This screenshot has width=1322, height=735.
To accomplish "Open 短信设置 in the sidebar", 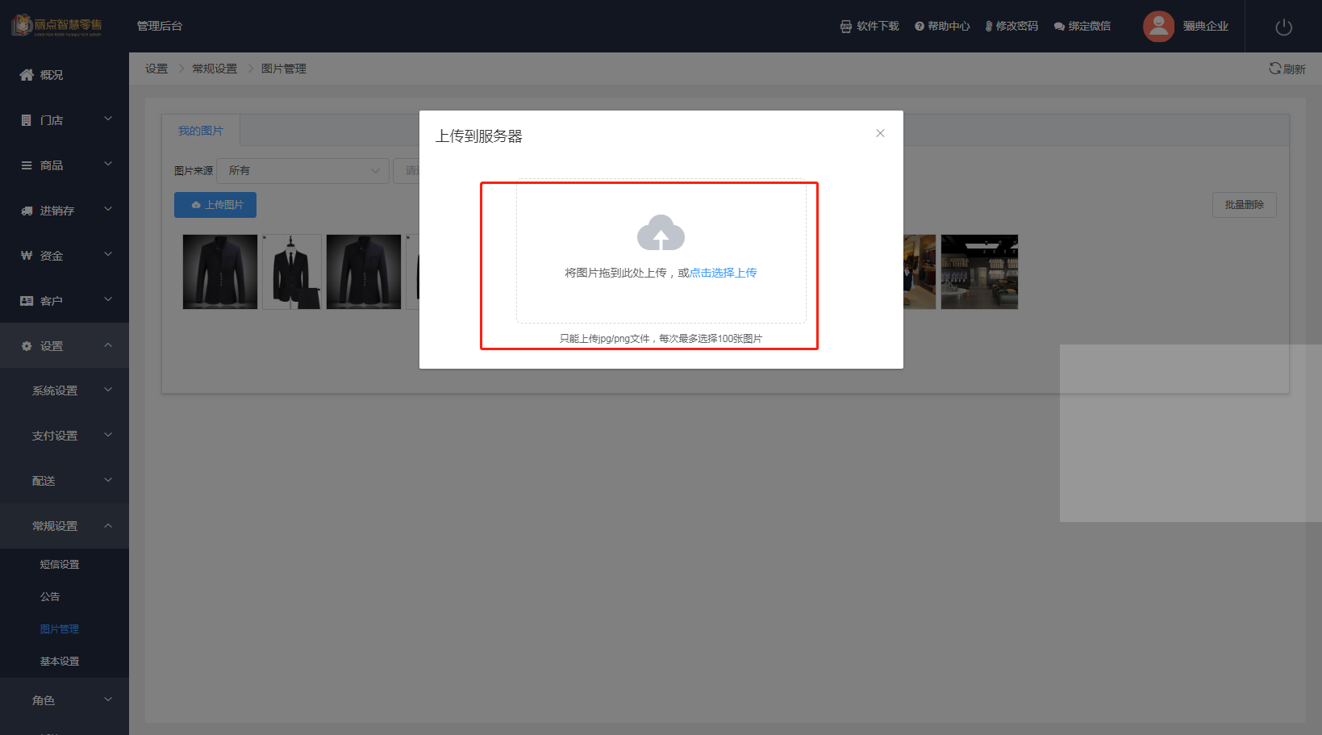I will click(60, 565).
